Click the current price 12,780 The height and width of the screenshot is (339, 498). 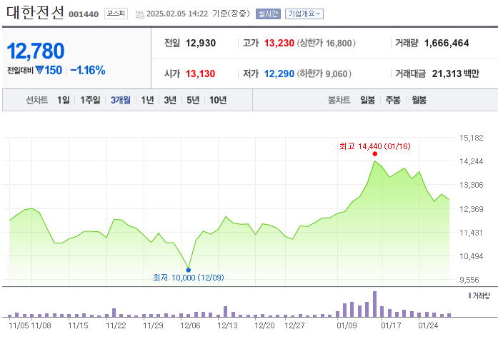36,51
